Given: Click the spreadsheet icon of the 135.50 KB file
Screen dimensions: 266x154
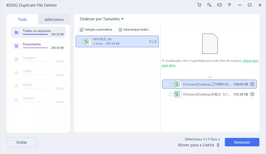Looking at the screenshot, I should click(x=177, y=94).
